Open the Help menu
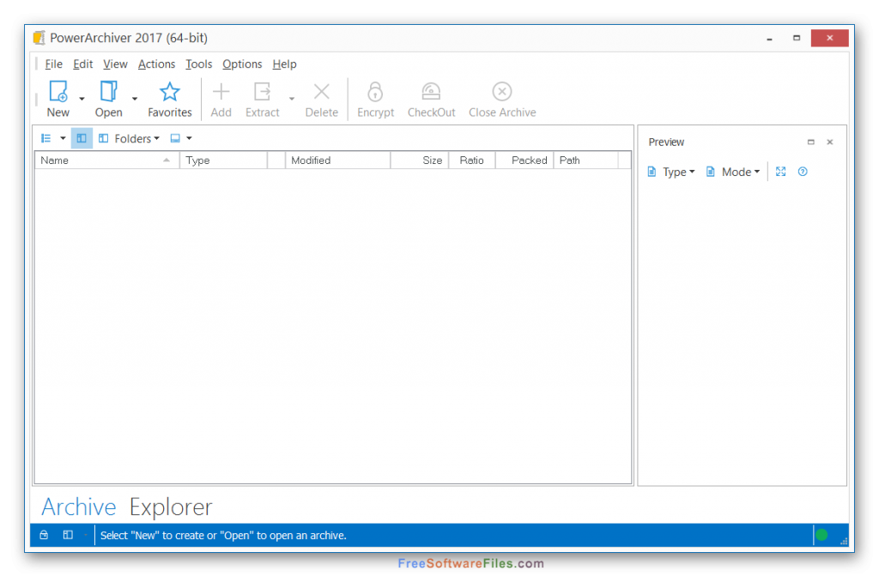 [284, 64]
